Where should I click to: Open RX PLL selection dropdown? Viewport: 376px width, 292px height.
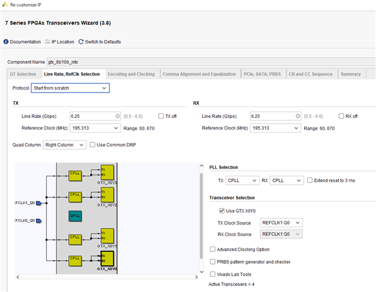click(x=287, y=180)
